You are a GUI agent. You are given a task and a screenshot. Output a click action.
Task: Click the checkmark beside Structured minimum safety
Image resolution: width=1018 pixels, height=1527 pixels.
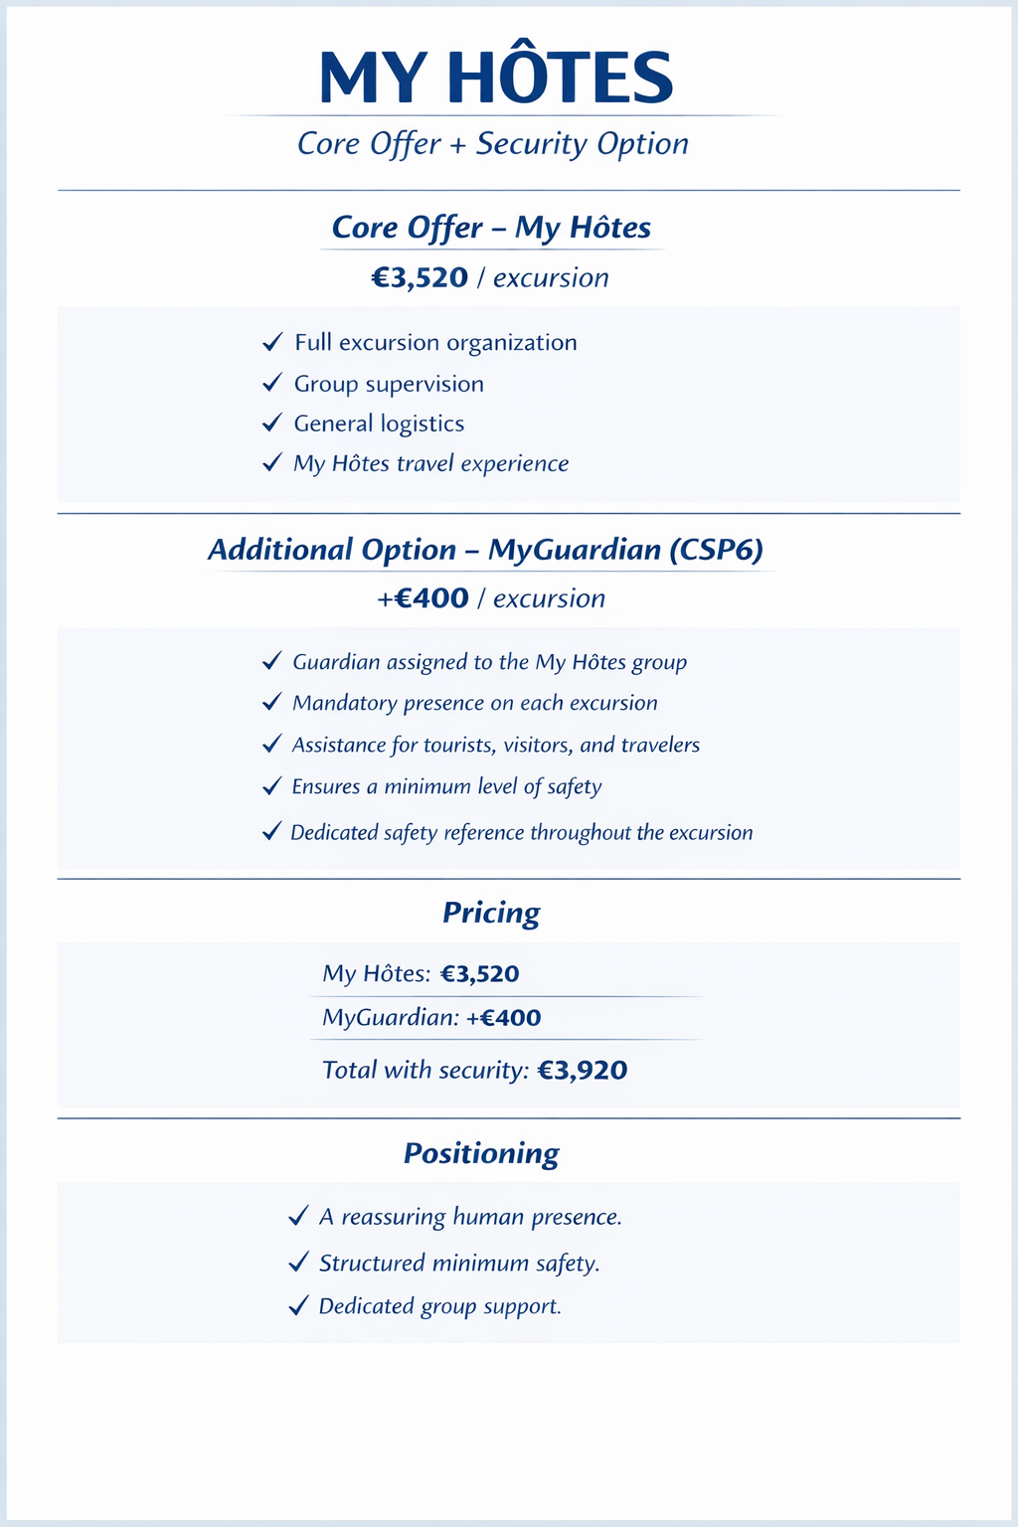pyautogui.click(x=297, y=1263)
